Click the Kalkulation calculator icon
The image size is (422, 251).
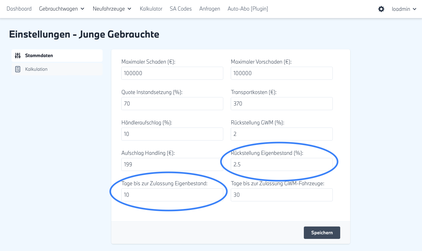(x=18, y=69)
